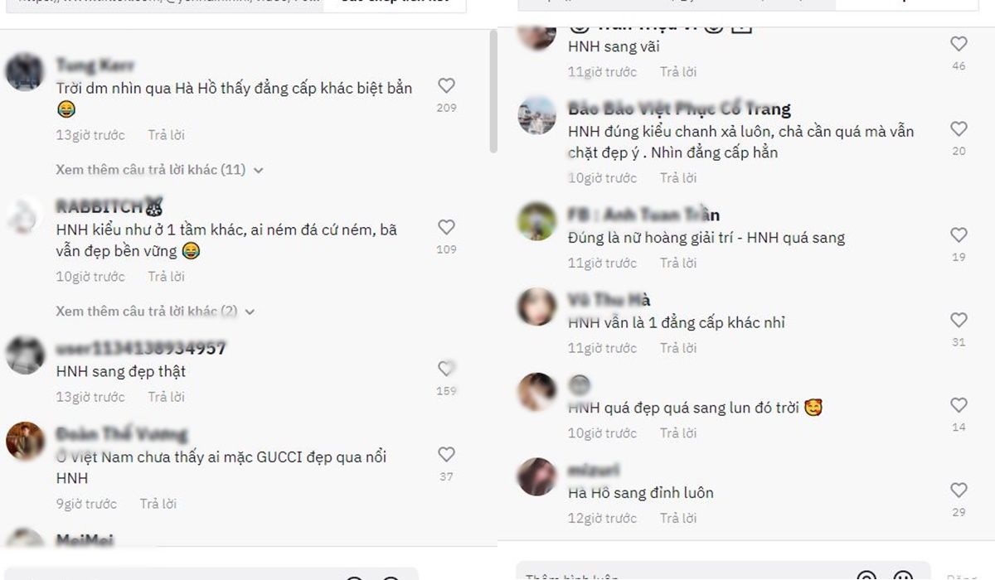Like Võ Thu Hà's comment with 31 likes
Viewport: 995px width, 580px height.
(x=959, y=320)
